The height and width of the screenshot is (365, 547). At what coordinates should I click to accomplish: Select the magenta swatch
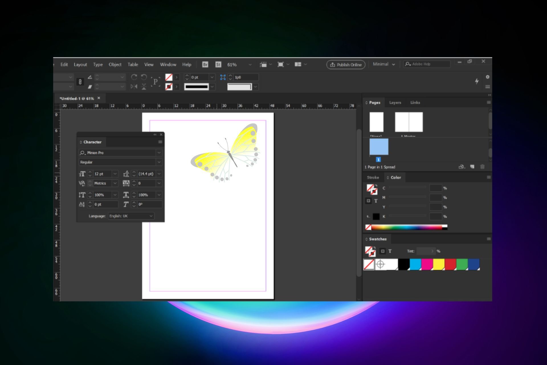click(x=427, y=264)
